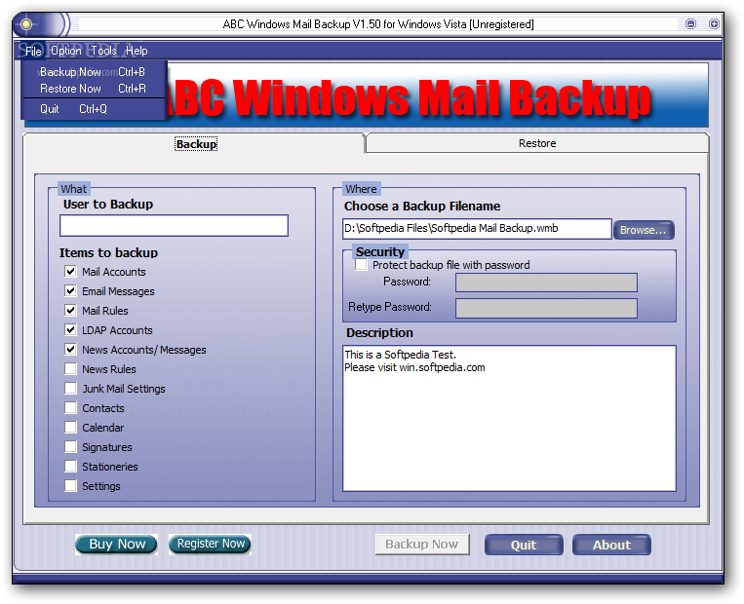Check the Contacts checkbox
The height and width of the screenshot is (604, 744).
point(71,408)
